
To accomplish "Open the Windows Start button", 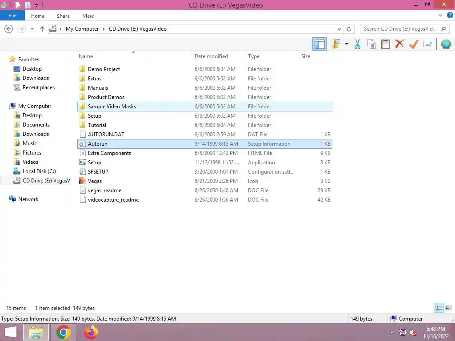I will click(x=11, y=332).
